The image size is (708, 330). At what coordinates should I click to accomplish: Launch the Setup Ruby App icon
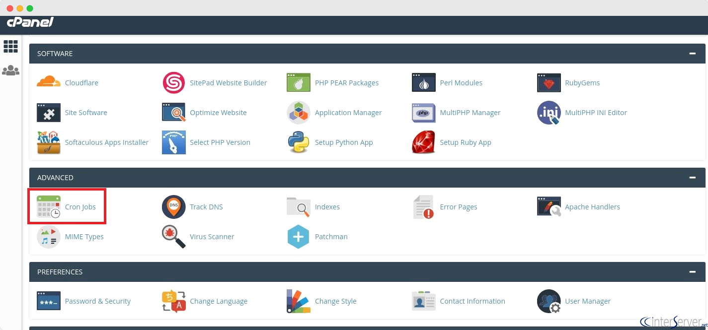point(424,142)
